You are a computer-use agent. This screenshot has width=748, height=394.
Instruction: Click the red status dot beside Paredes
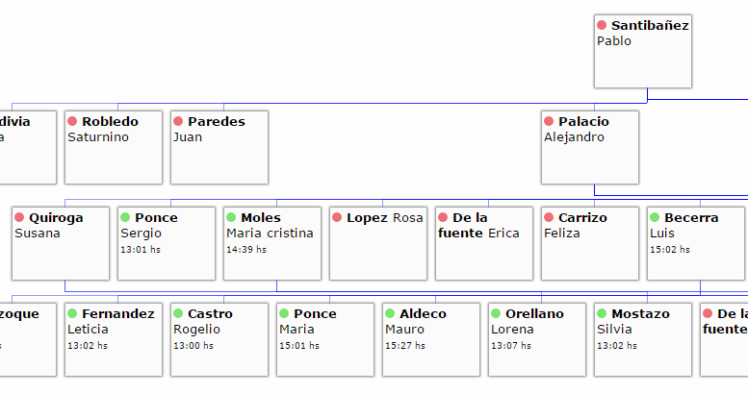pyautogui.click(x=178, y=121)
